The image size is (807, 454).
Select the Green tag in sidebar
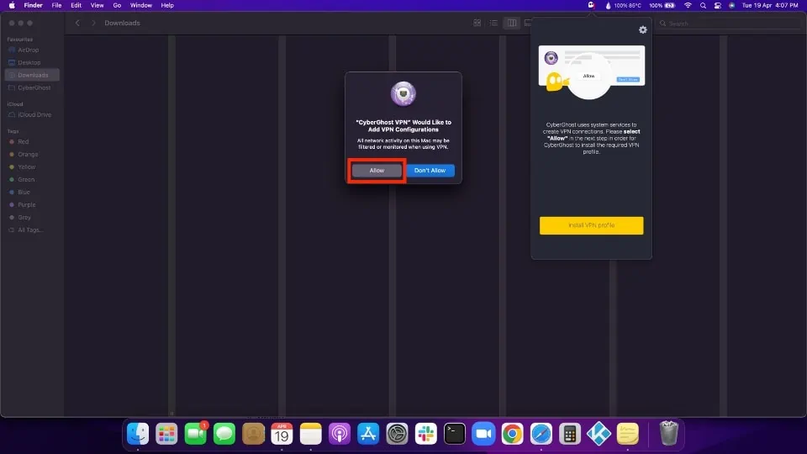point(32,180)
